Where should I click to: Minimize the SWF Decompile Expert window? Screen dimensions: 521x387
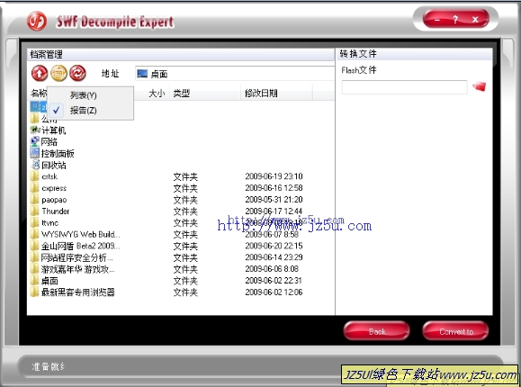point(437,21)
